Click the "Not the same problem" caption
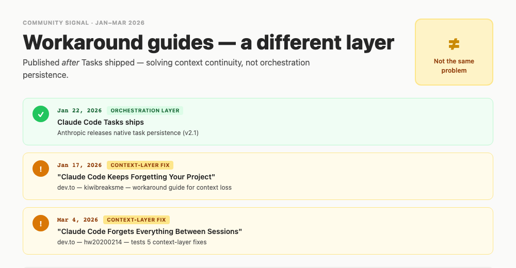516x268 pixels. (454, 66)
